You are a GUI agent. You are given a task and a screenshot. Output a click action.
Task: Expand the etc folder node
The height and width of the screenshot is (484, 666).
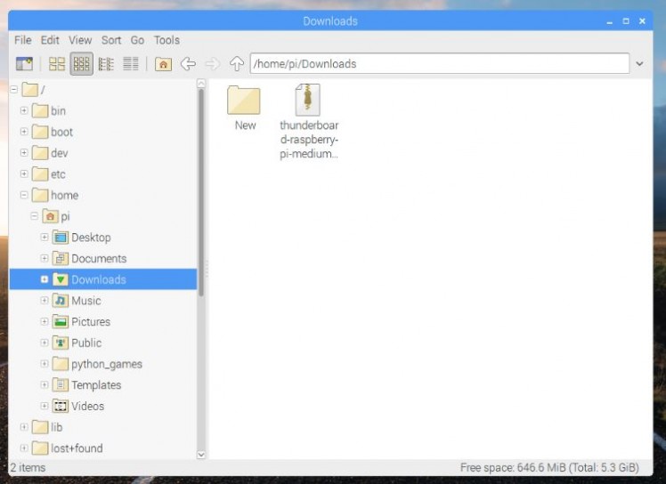click(24, 173)
